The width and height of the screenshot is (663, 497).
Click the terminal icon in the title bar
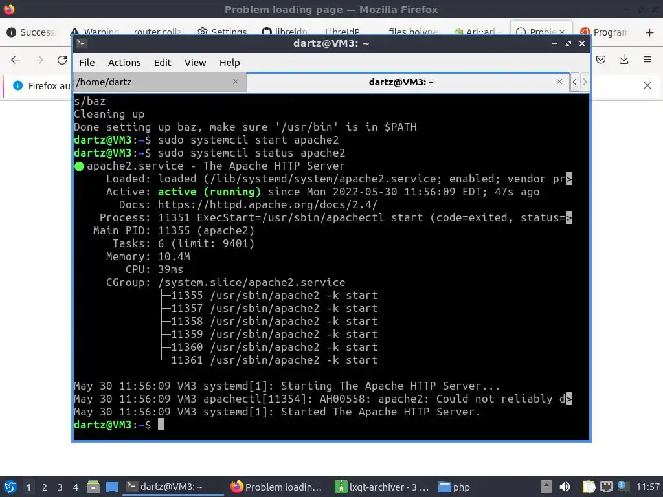click(x=81, y=43)
